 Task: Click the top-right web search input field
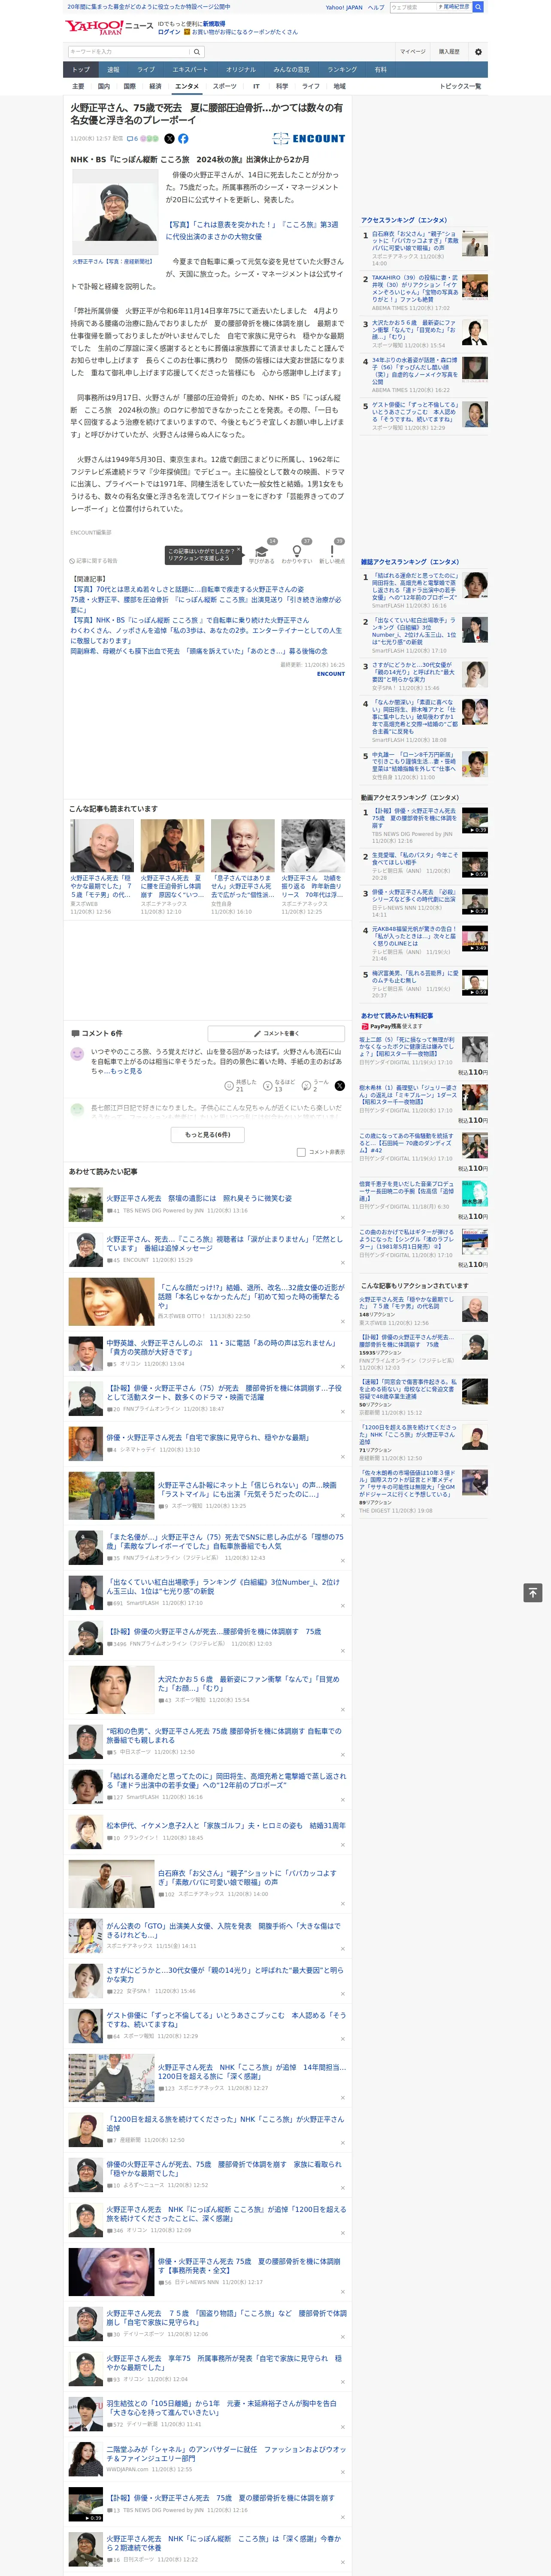[x=413, y=7]
